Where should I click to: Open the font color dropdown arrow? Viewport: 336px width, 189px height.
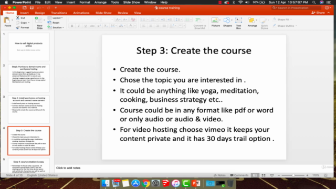click(135, 26)
